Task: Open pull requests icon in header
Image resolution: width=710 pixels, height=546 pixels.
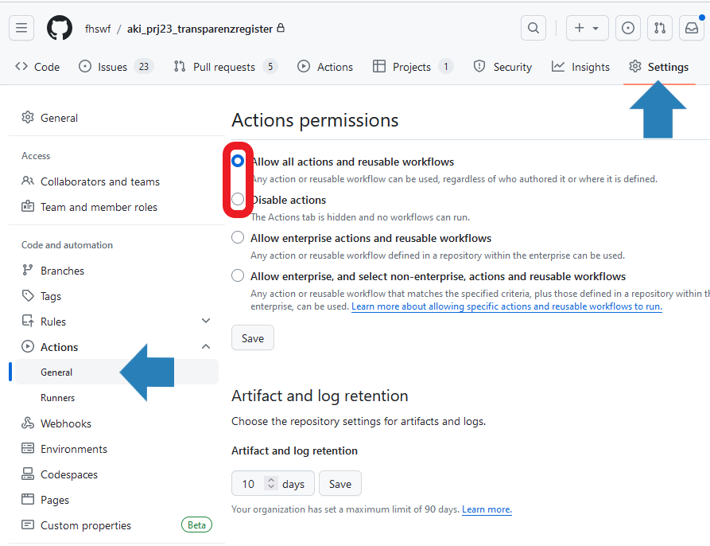Action: [x=660, y=28]
